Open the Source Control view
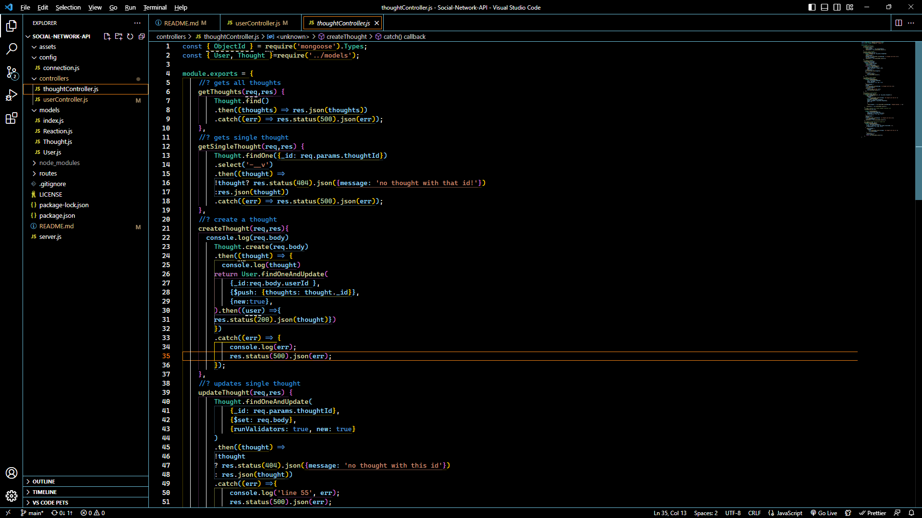The height and width of the screenshot is (518, 922). (12, 72)
